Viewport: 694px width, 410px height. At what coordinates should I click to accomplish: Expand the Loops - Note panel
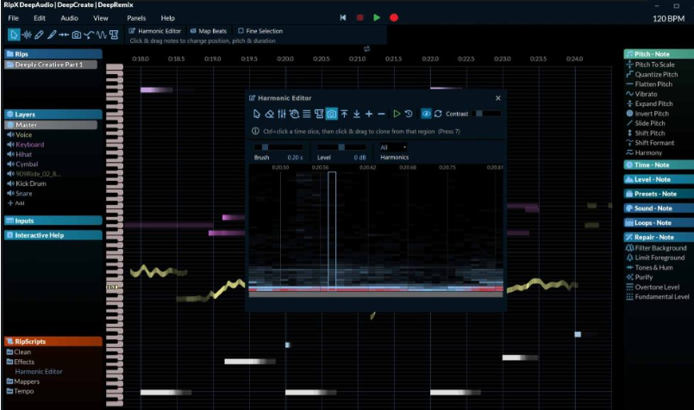coord(659,223)
